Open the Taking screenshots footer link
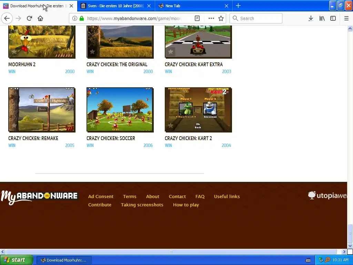The width and height of the screenshot is (353, 265). tap(142, 205)
